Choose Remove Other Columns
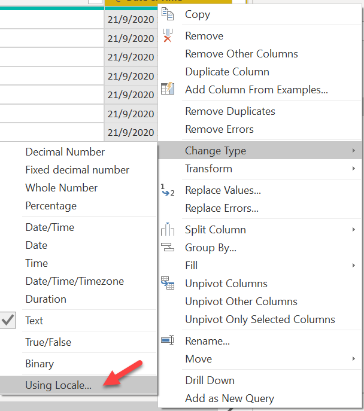The image size is (364, 411). tap(241, 54)
